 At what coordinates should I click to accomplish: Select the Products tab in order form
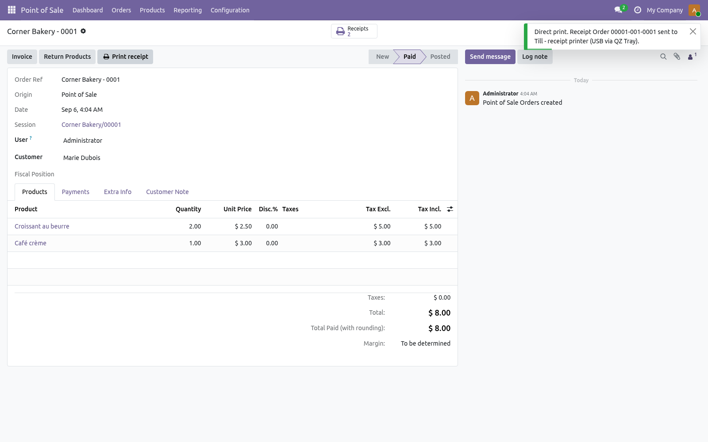click(35, 192)
